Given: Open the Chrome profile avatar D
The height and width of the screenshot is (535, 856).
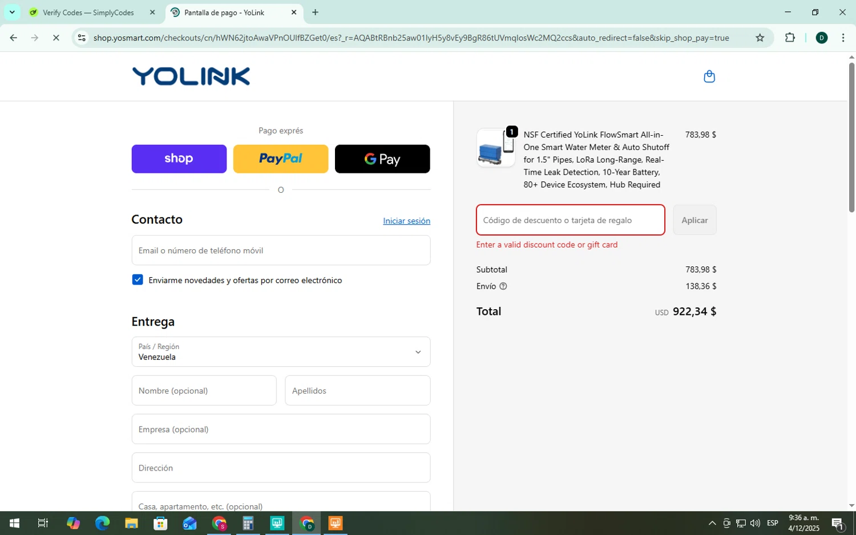Looking at the screenshot, I should pos(822,38).
